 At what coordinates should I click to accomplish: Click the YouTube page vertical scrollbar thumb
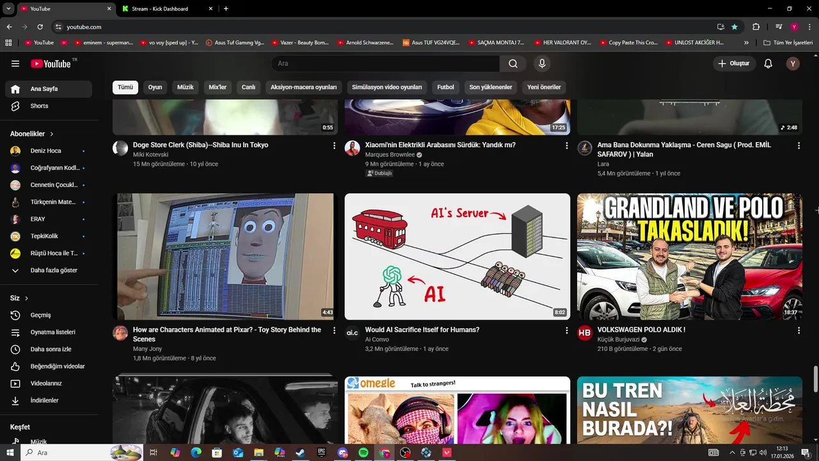coord(815,380)
